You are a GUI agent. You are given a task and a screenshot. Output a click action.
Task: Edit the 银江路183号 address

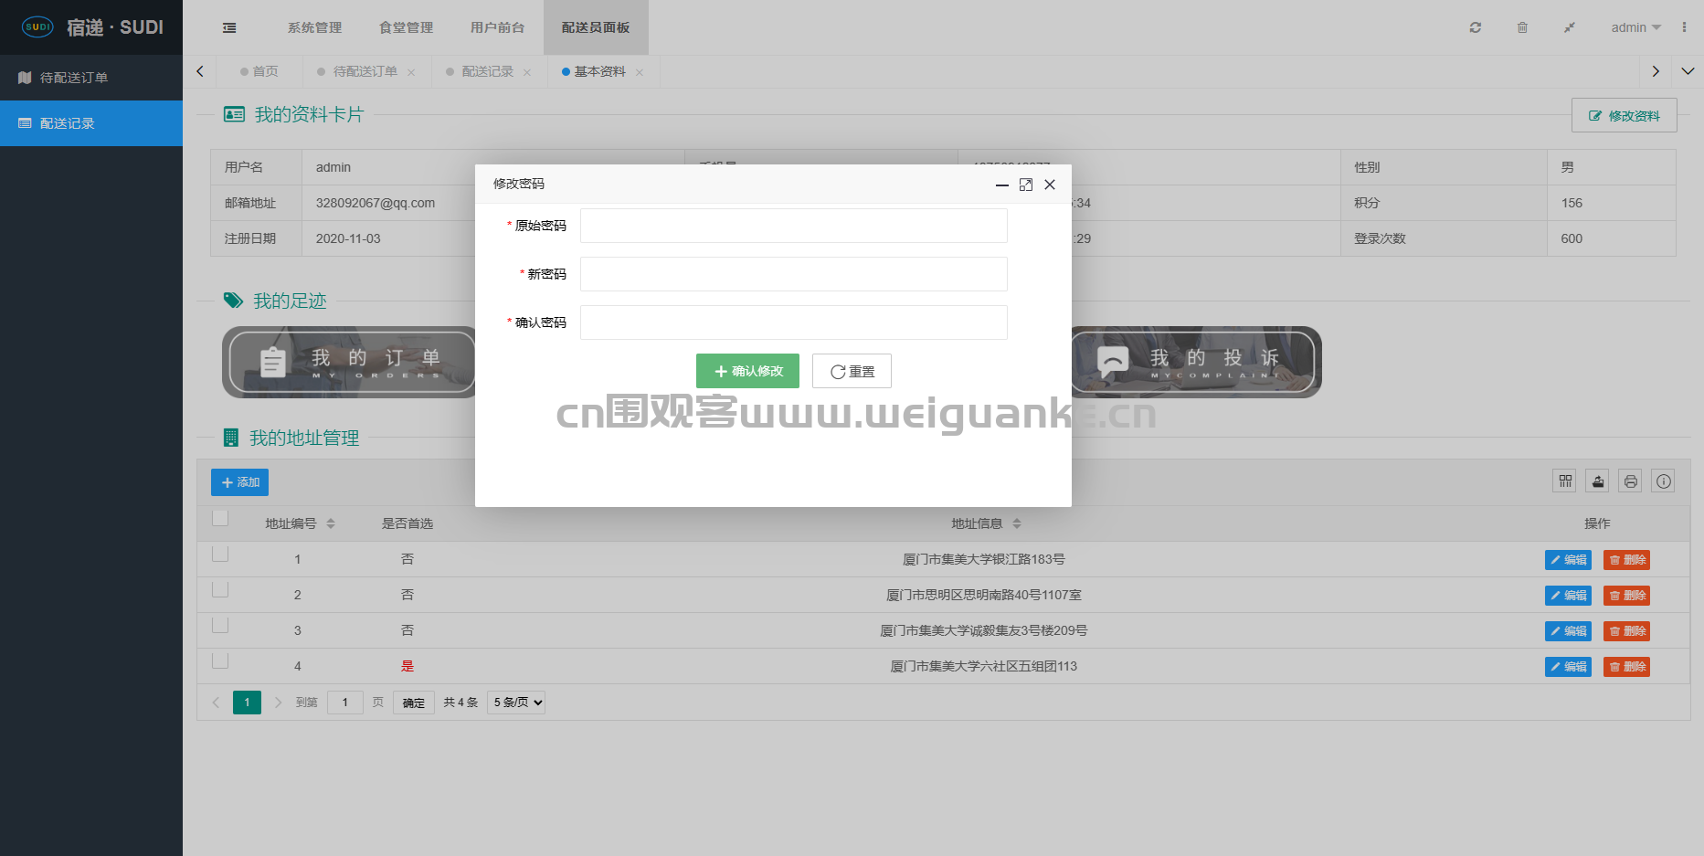[x=1568, y=560]
